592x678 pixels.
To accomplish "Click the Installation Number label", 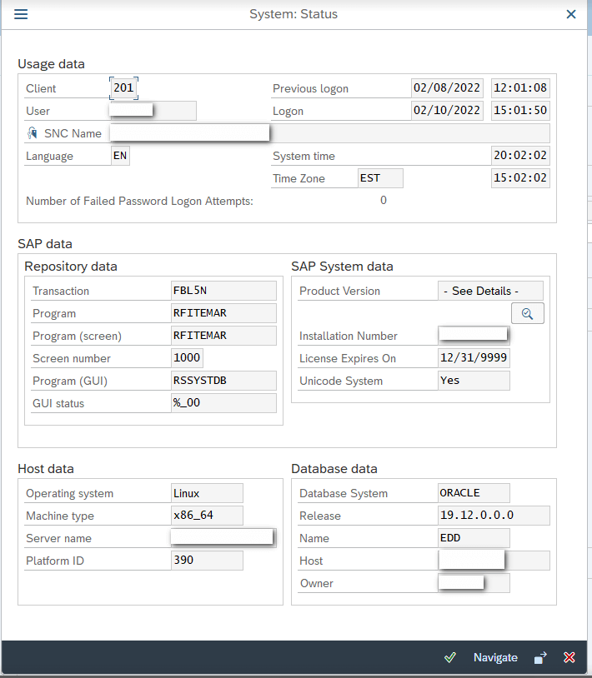I will pos(349,336).
